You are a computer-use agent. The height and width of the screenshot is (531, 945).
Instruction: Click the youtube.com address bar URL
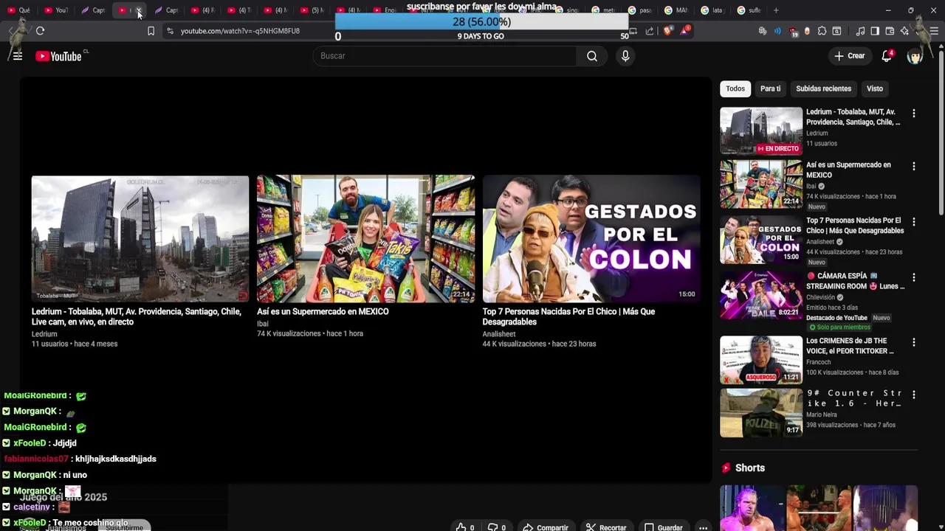(x=240, y=31)
